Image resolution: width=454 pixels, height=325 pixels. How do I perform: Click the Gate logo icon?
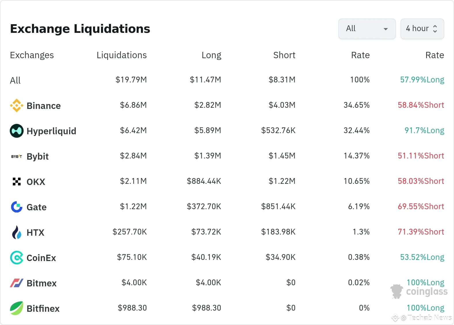coord(17,207)
